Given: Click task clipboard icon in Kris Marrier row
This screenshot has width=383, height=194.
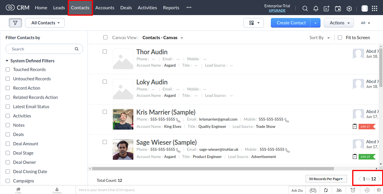Looking at the screenshot, I should pyautogui.click(x=355, y=126).
